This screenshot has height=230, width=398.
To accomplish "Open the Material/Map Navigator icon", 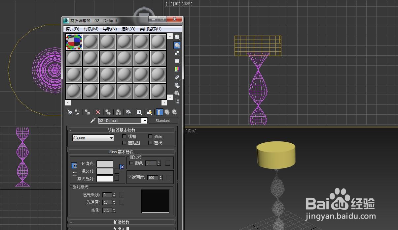I will (177, 101).
